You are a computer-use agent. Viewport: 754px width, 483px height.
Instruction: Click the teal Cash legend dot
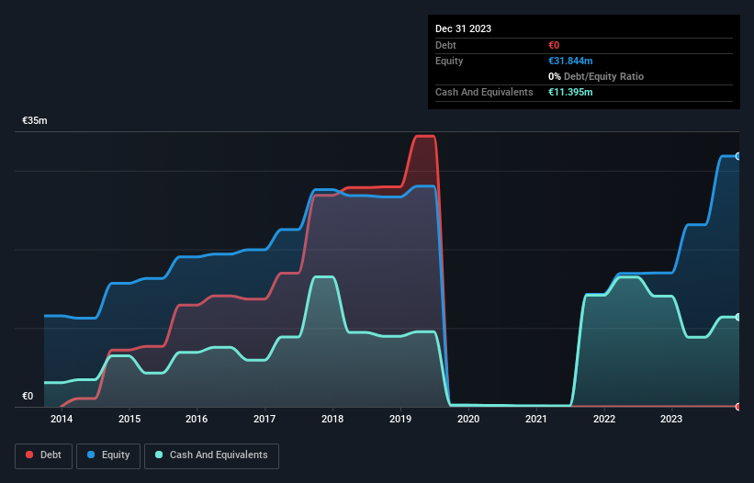click(159, 455)
